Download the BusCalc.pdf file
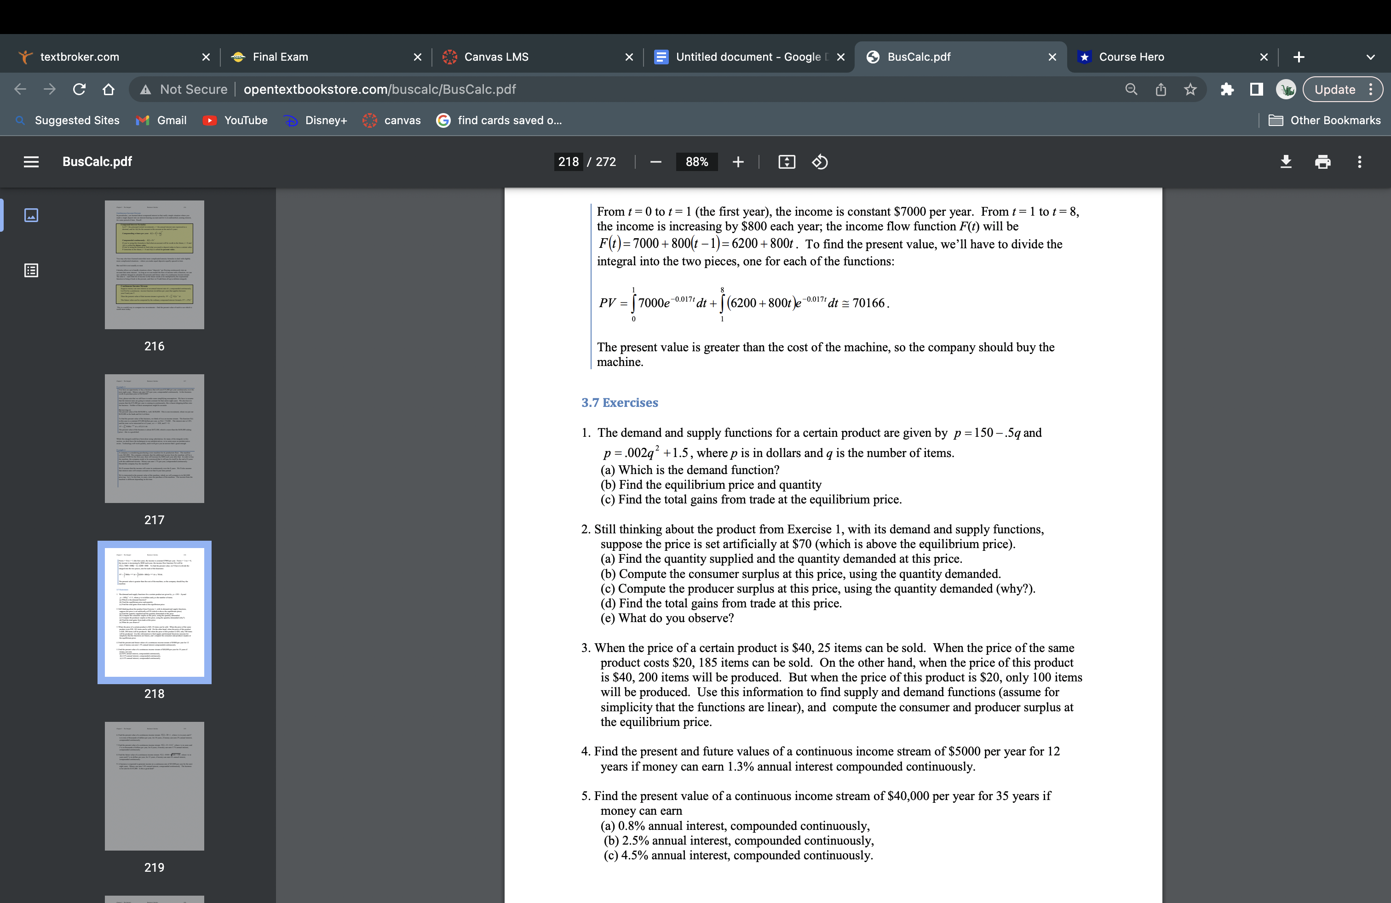This screenshot has height=903, width=1391. click(x=1286, y=162)
